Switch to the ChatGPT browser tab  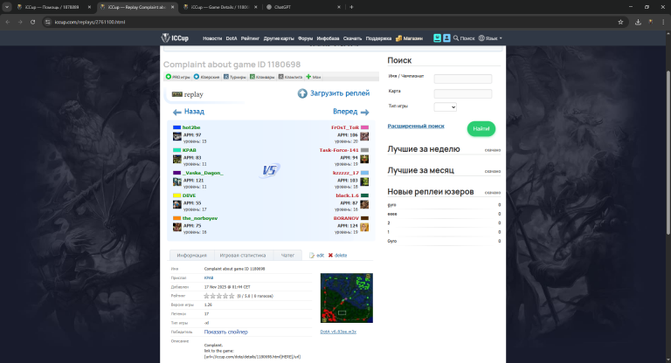[303, 7]
